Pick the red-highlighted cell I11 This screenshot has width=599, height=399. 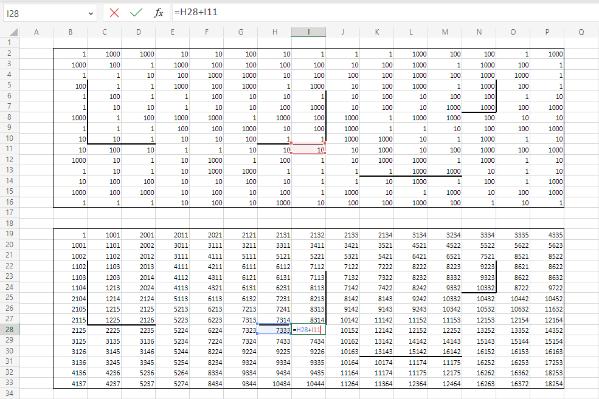[308, 149]
